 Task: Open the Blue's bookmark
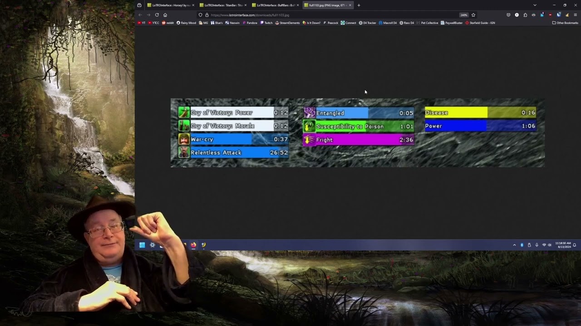tap(217, 23)
